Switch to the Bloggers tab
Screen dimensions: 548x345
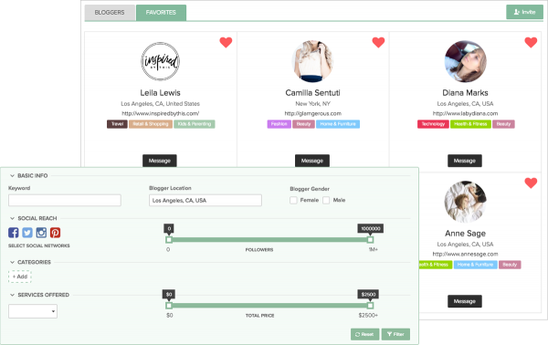tap(110, 13)
